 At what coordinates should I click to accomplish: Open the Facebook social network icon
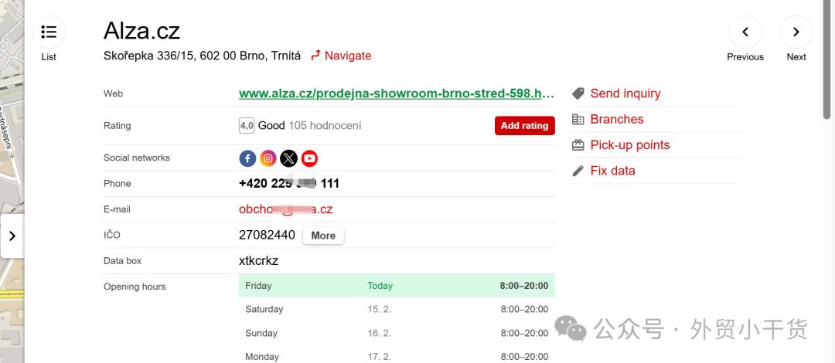247,158
